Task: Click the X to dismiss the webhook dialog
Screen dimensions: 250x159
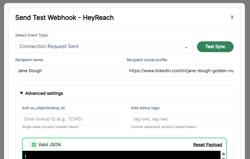Action: 232,17
